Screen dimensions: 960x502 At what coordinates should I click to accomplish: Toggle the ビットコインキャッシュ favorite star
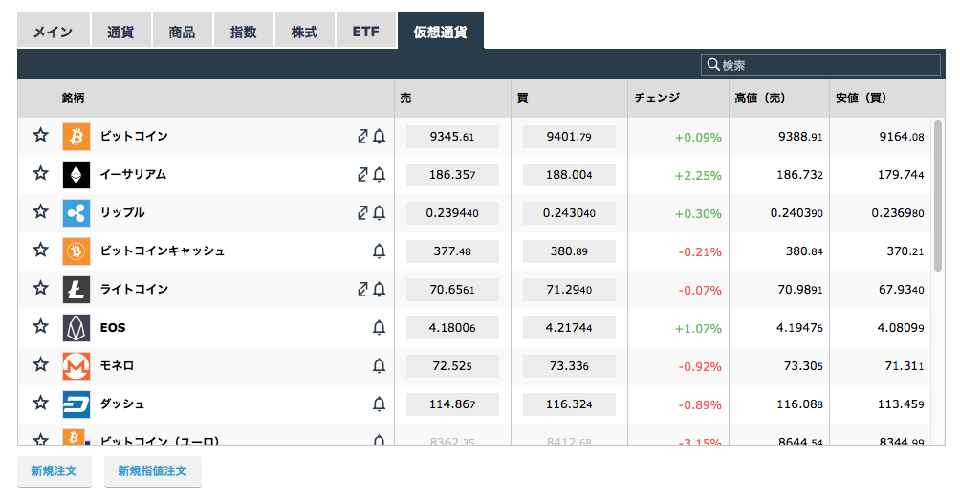(41, 250)
